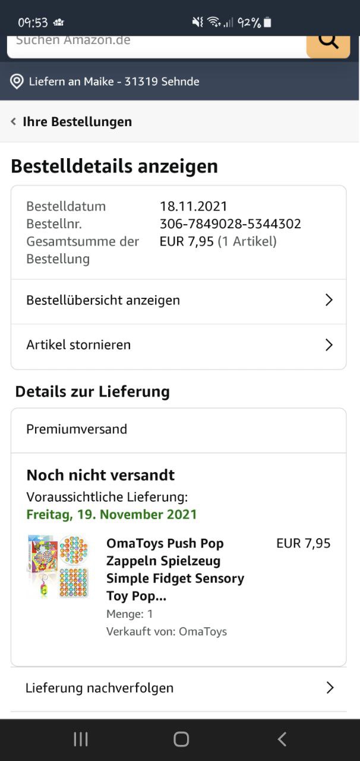Tap the location pin icon
The image size is (360, 761).
[17, 81]
